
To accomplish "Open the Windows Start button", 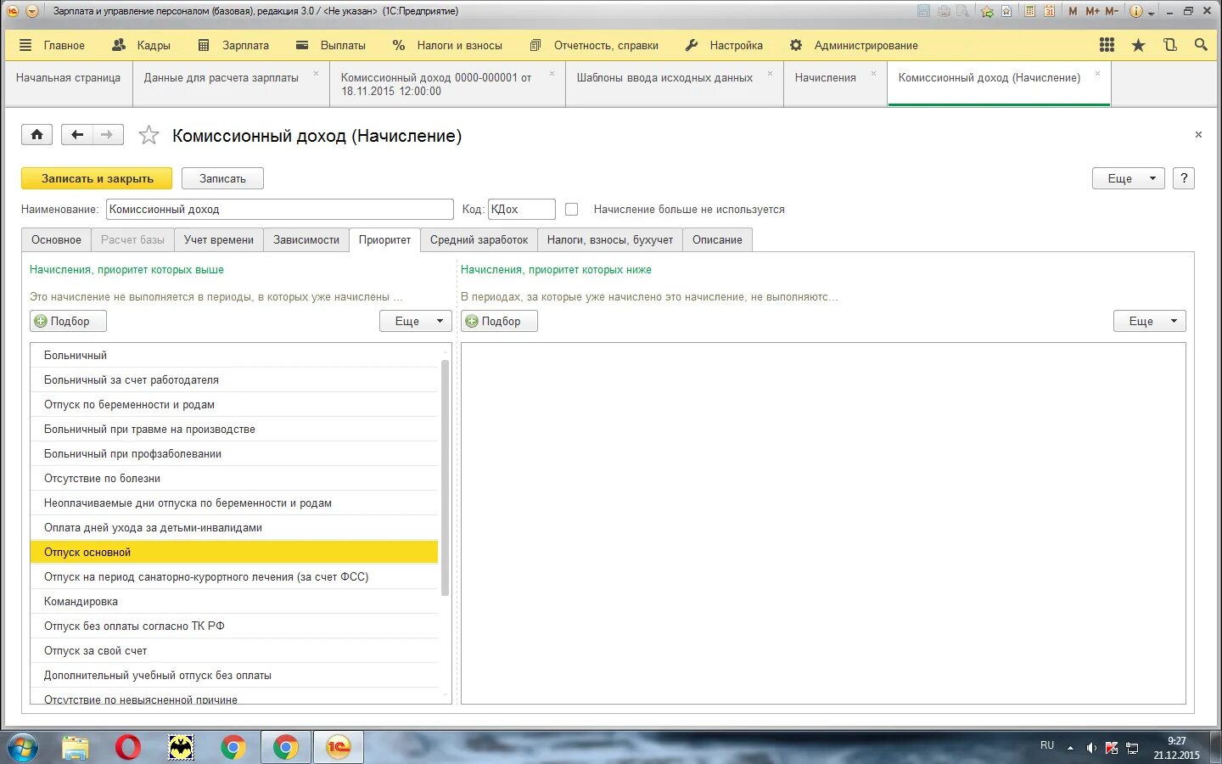I will [23, 747].
